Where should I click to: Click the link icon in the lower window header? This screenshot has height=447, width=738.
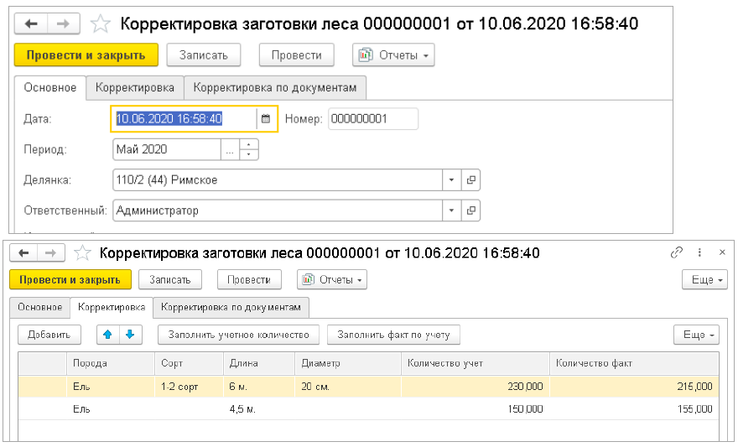point(677,252)
